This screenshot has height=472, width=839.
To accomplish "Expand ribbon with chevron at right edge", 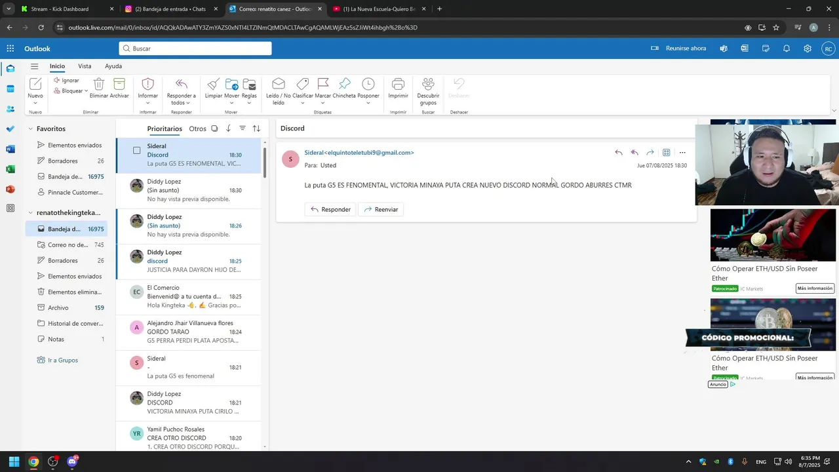I will [x=834, y=110].
